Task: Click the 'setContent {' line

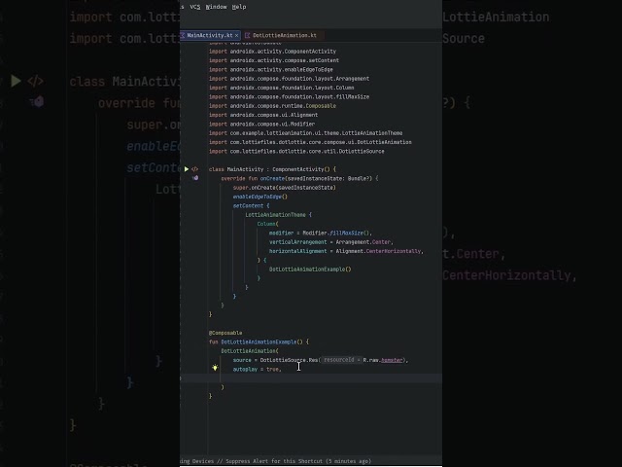Action: point(251,205)
